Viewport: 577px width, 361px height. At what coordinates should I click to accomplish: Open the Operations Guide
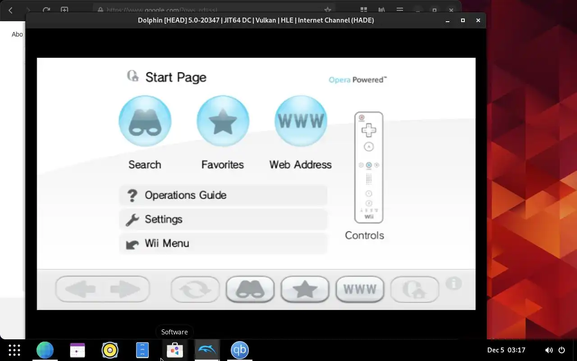[223, 195]
